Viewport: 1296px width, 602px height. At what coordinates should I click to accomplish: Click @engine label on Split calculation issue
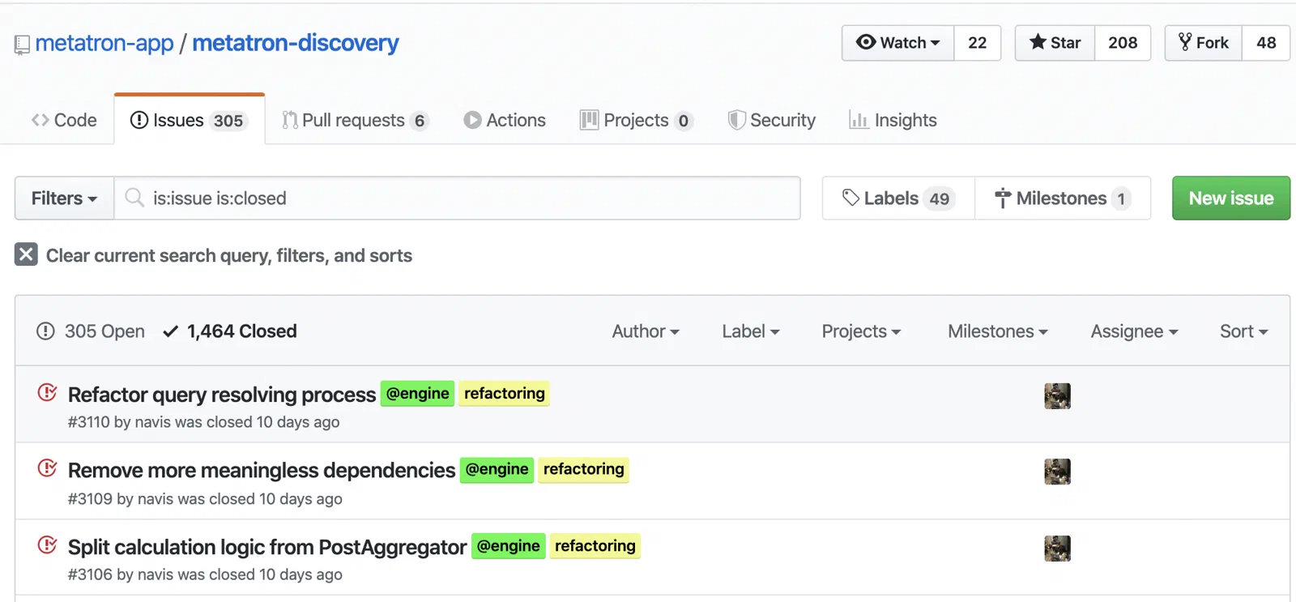coord(509,546)
